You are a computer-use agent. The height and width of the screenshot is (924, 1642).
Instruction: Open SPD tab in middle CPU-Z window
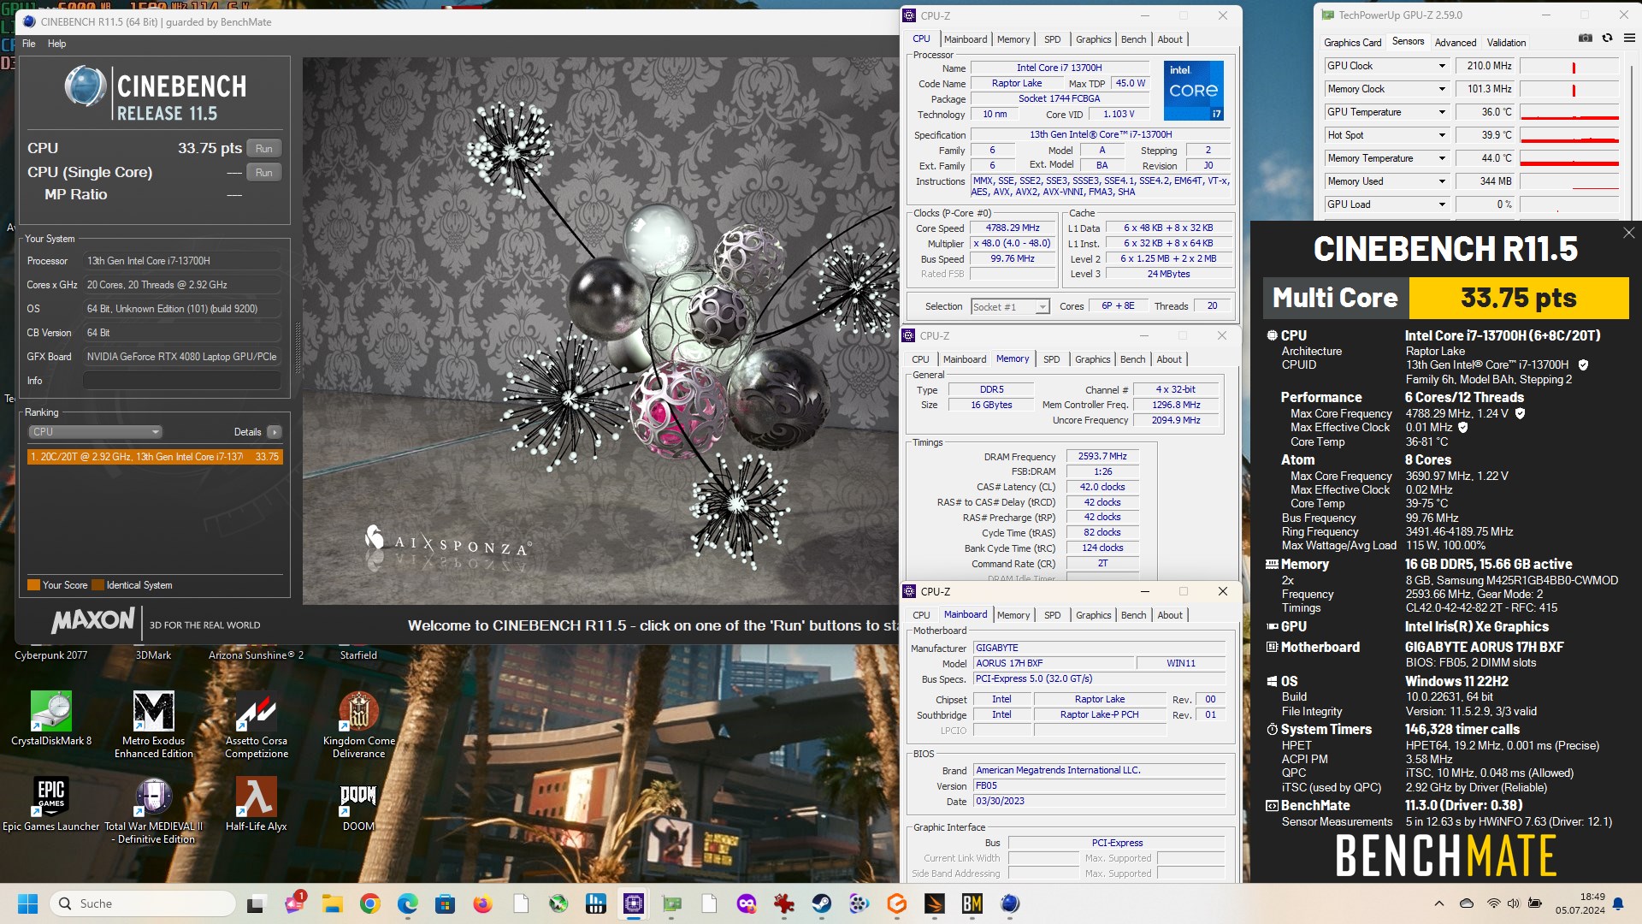coord(1052,359)
